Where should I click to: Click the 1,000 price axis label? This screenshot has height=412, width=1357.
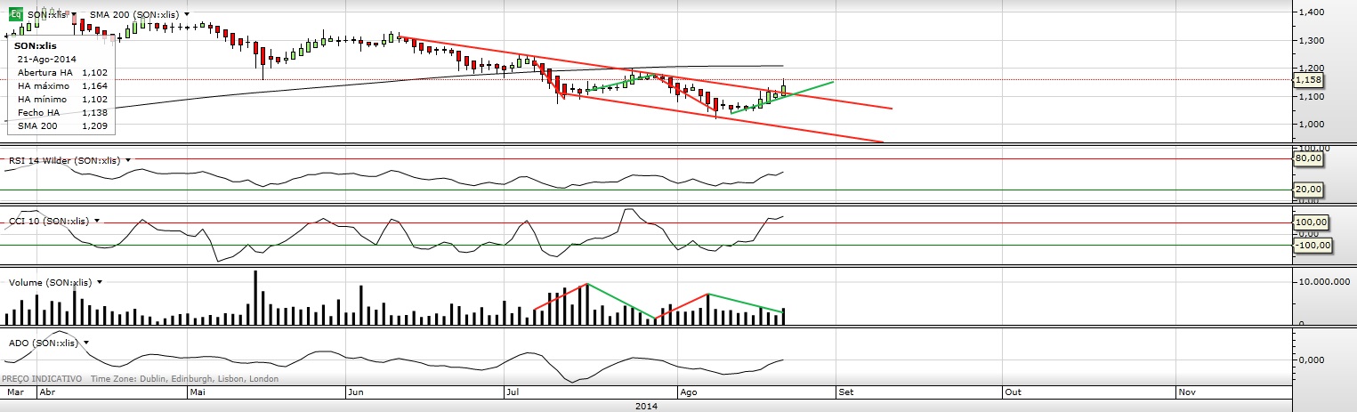(x=1313, y=125)
